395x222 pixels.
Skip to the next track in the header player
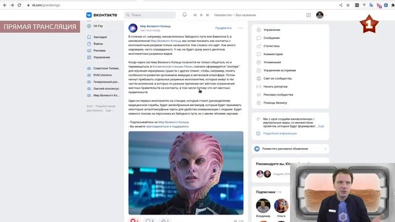tap(207, 15)
